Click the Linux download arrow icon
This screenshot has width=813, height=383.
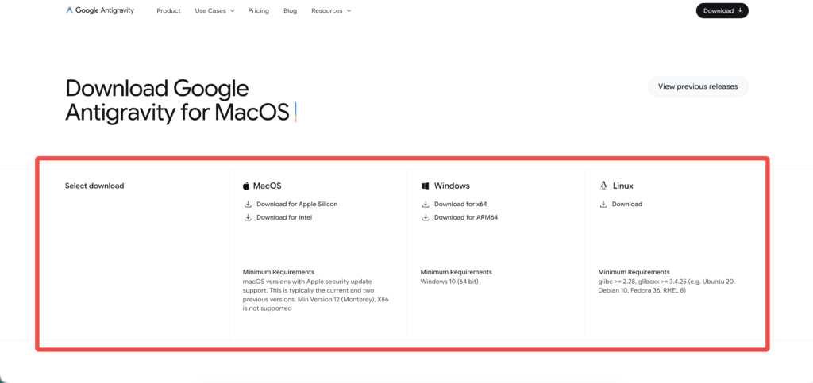pyautogui.click(x=603, y=205)
